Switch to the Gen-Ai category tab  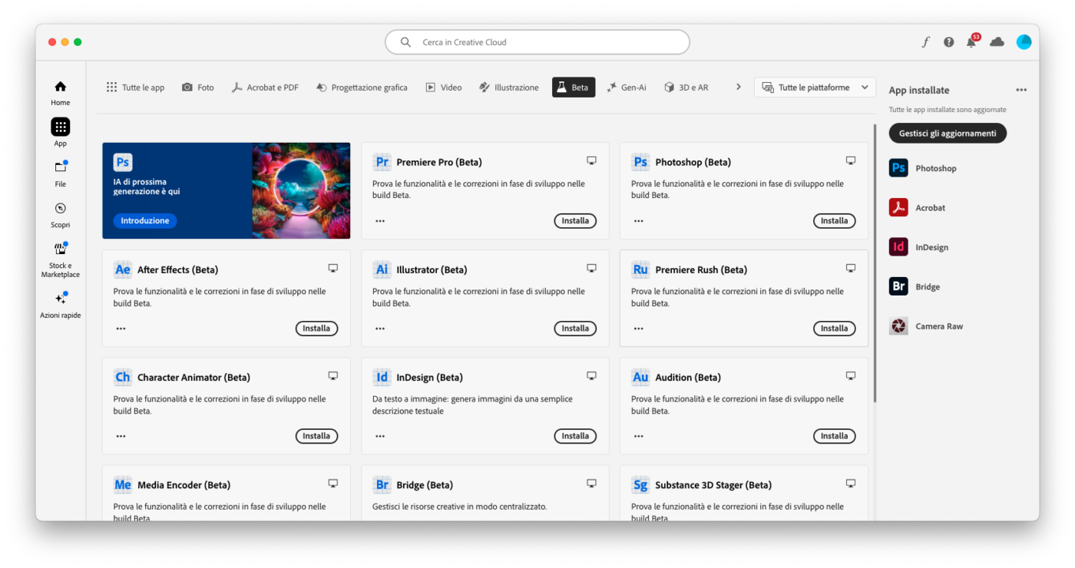click(x=626, y=88)
